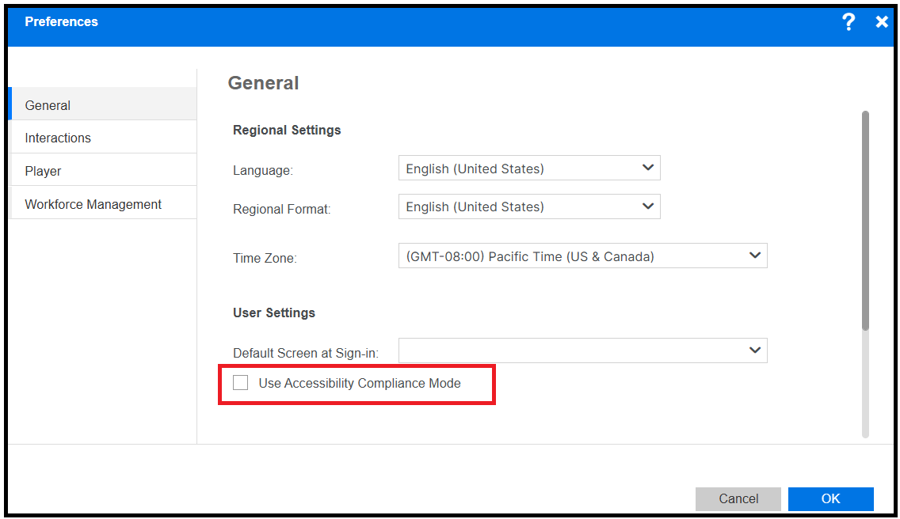Open Default Screen at Sign-in dropdown

(582, 350)
